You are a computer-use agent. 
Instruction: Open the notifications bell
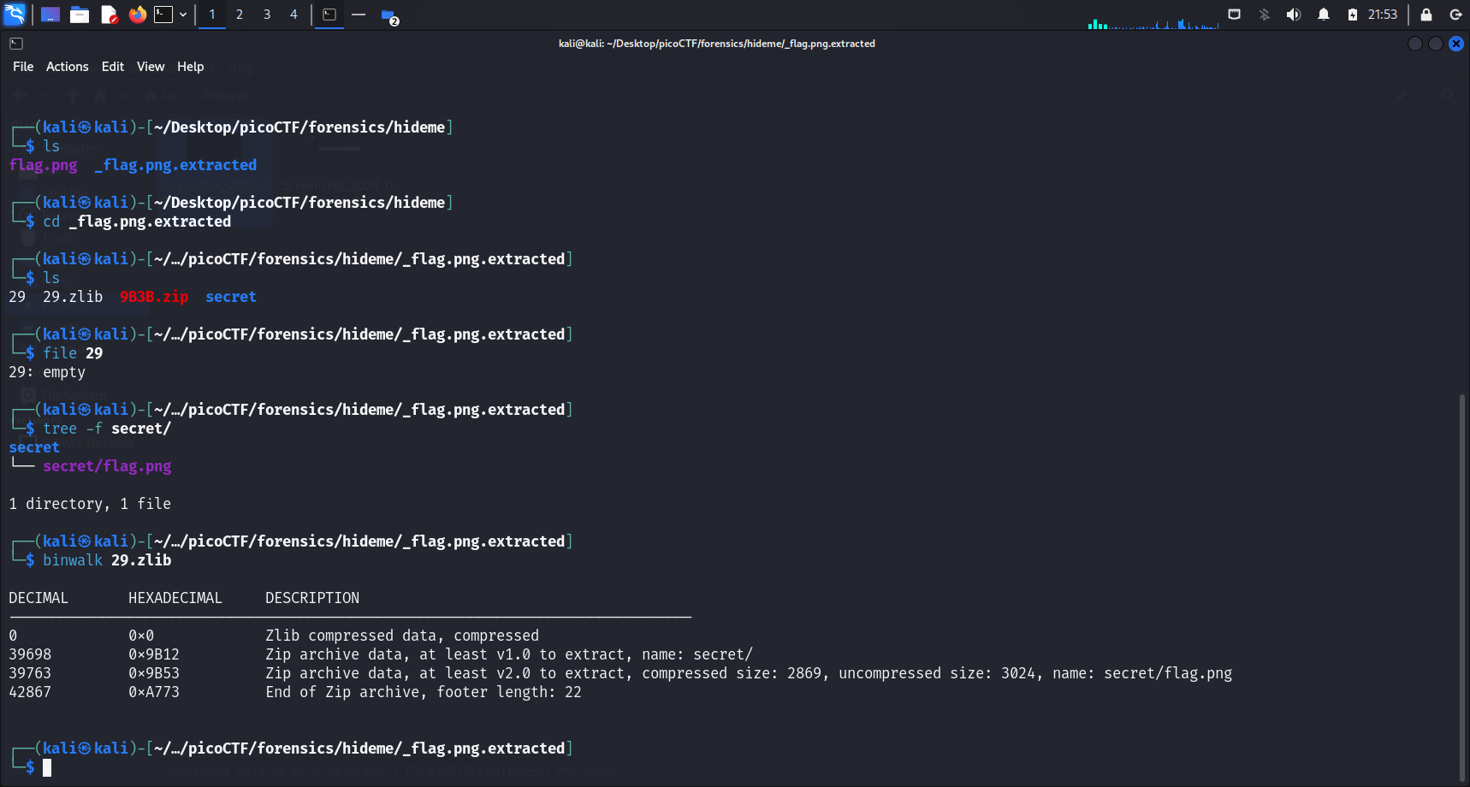(1324, 15)
